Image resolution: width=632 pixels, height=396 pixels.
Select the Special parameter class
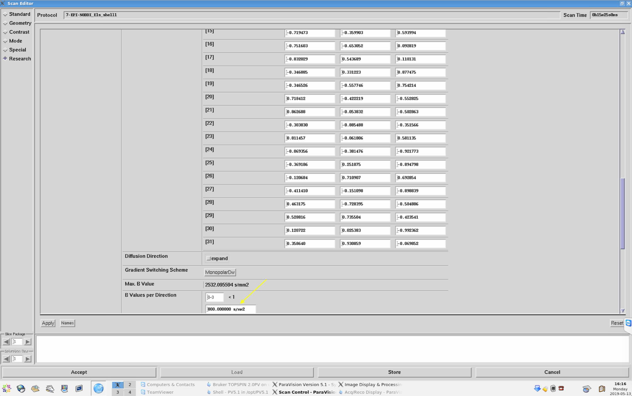tap(15, 50)
